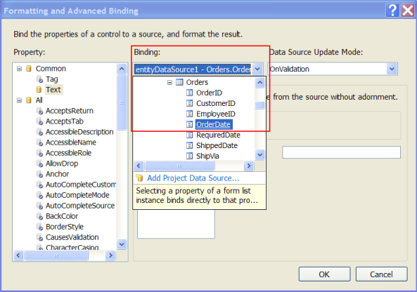The width and height of the screenshot is (417, 292).
Task: Click the Add Project Data Source icon
Action: tap(139, 178)
